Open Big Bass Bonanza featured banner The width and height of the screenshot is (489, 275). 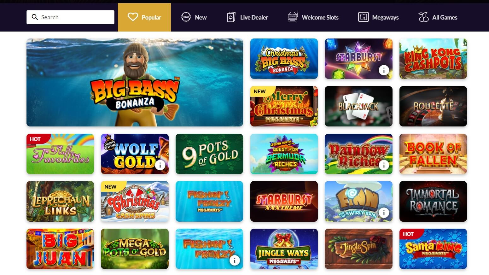coord(135,82)
